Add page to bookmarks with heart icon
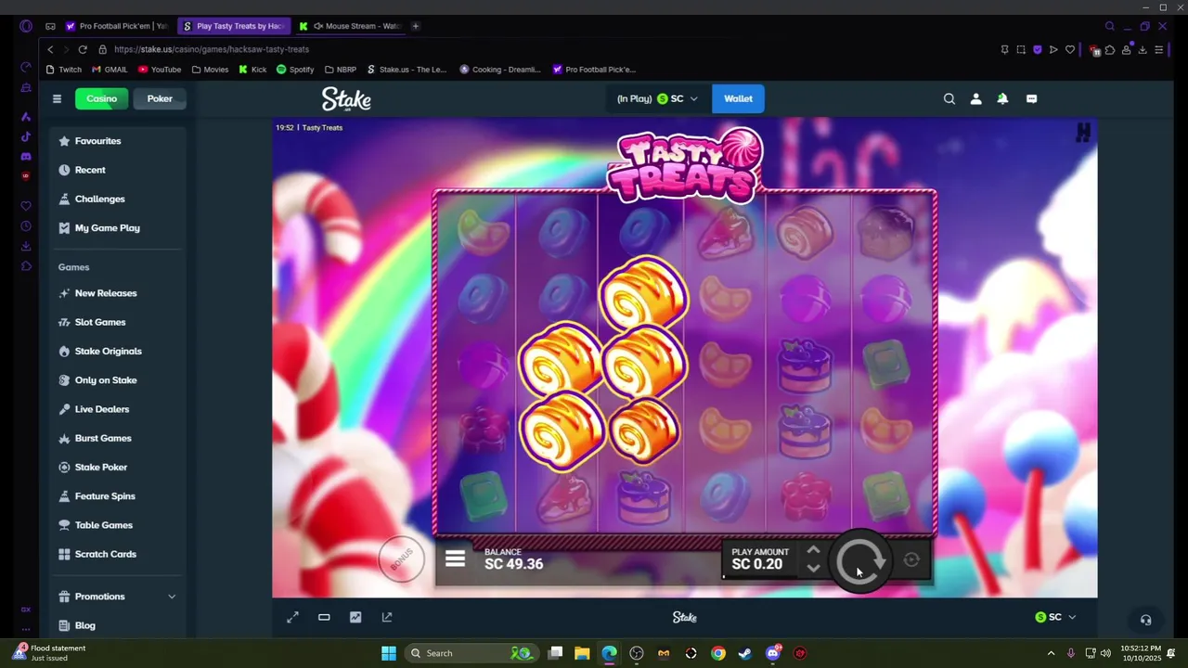Image resolution: width=1188 pixels, height=668 pixels. [x=1070, y=49]
